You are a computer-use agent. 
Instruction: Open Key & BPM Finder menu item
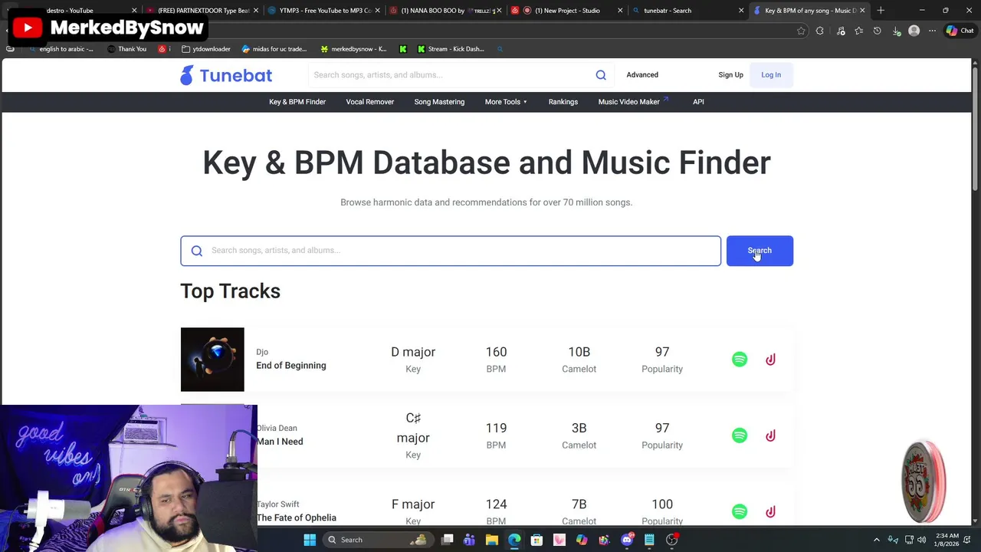[297, 102]
